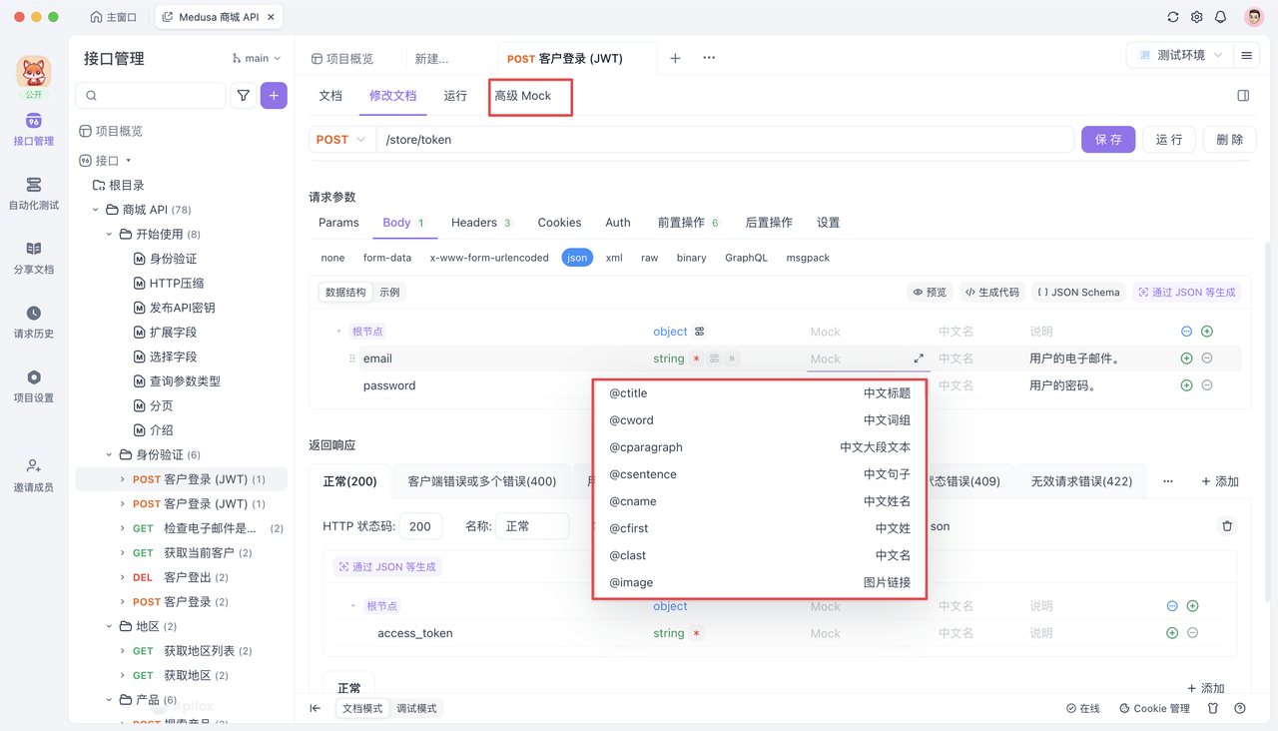1278x731 pixels.
Task: Toggle nullable N option on email field
Action: click(x=732, y=359)
